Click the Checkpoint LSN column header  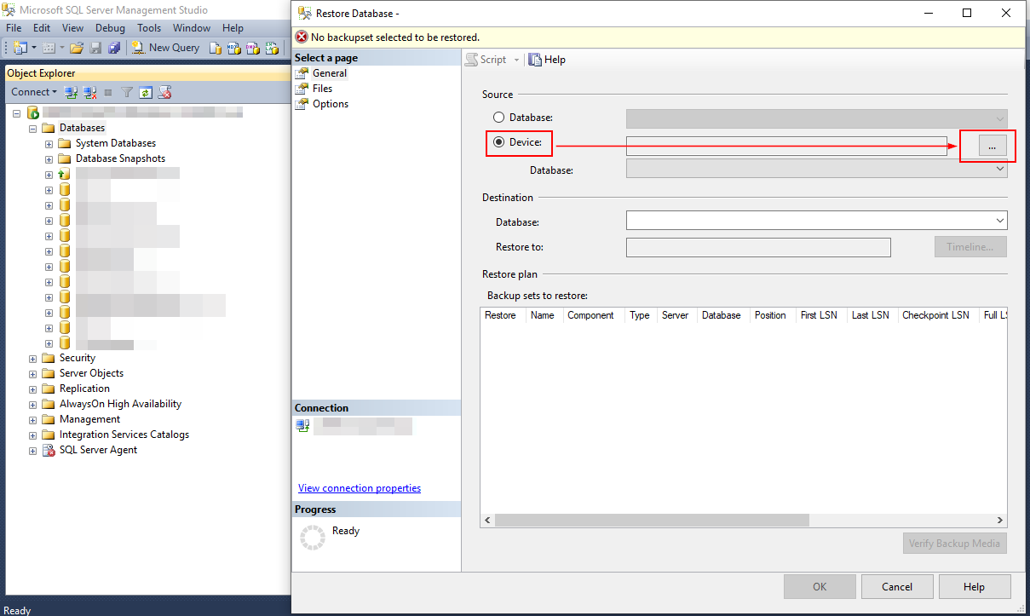pos(936,315)
